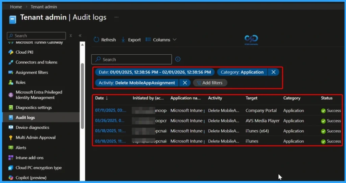
Task: Click Company Portal target cell
Action: 261,110
